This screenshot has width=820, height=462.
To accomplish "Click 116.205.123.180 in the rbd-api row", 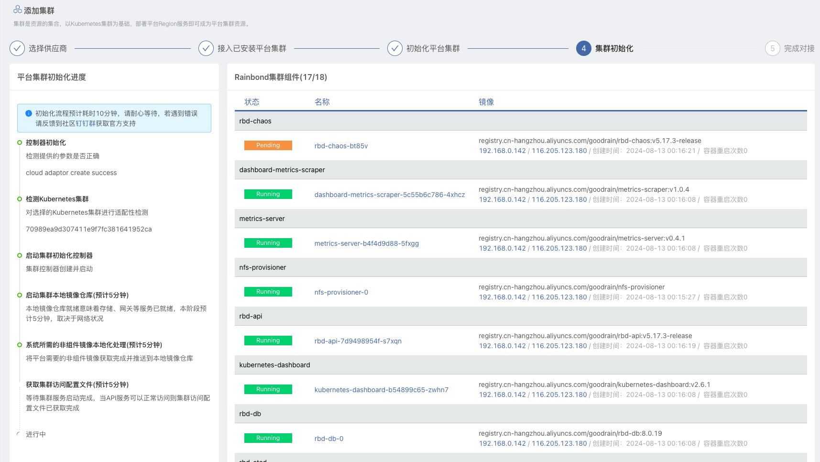I will pyautogui.click(x=559, y=346).
